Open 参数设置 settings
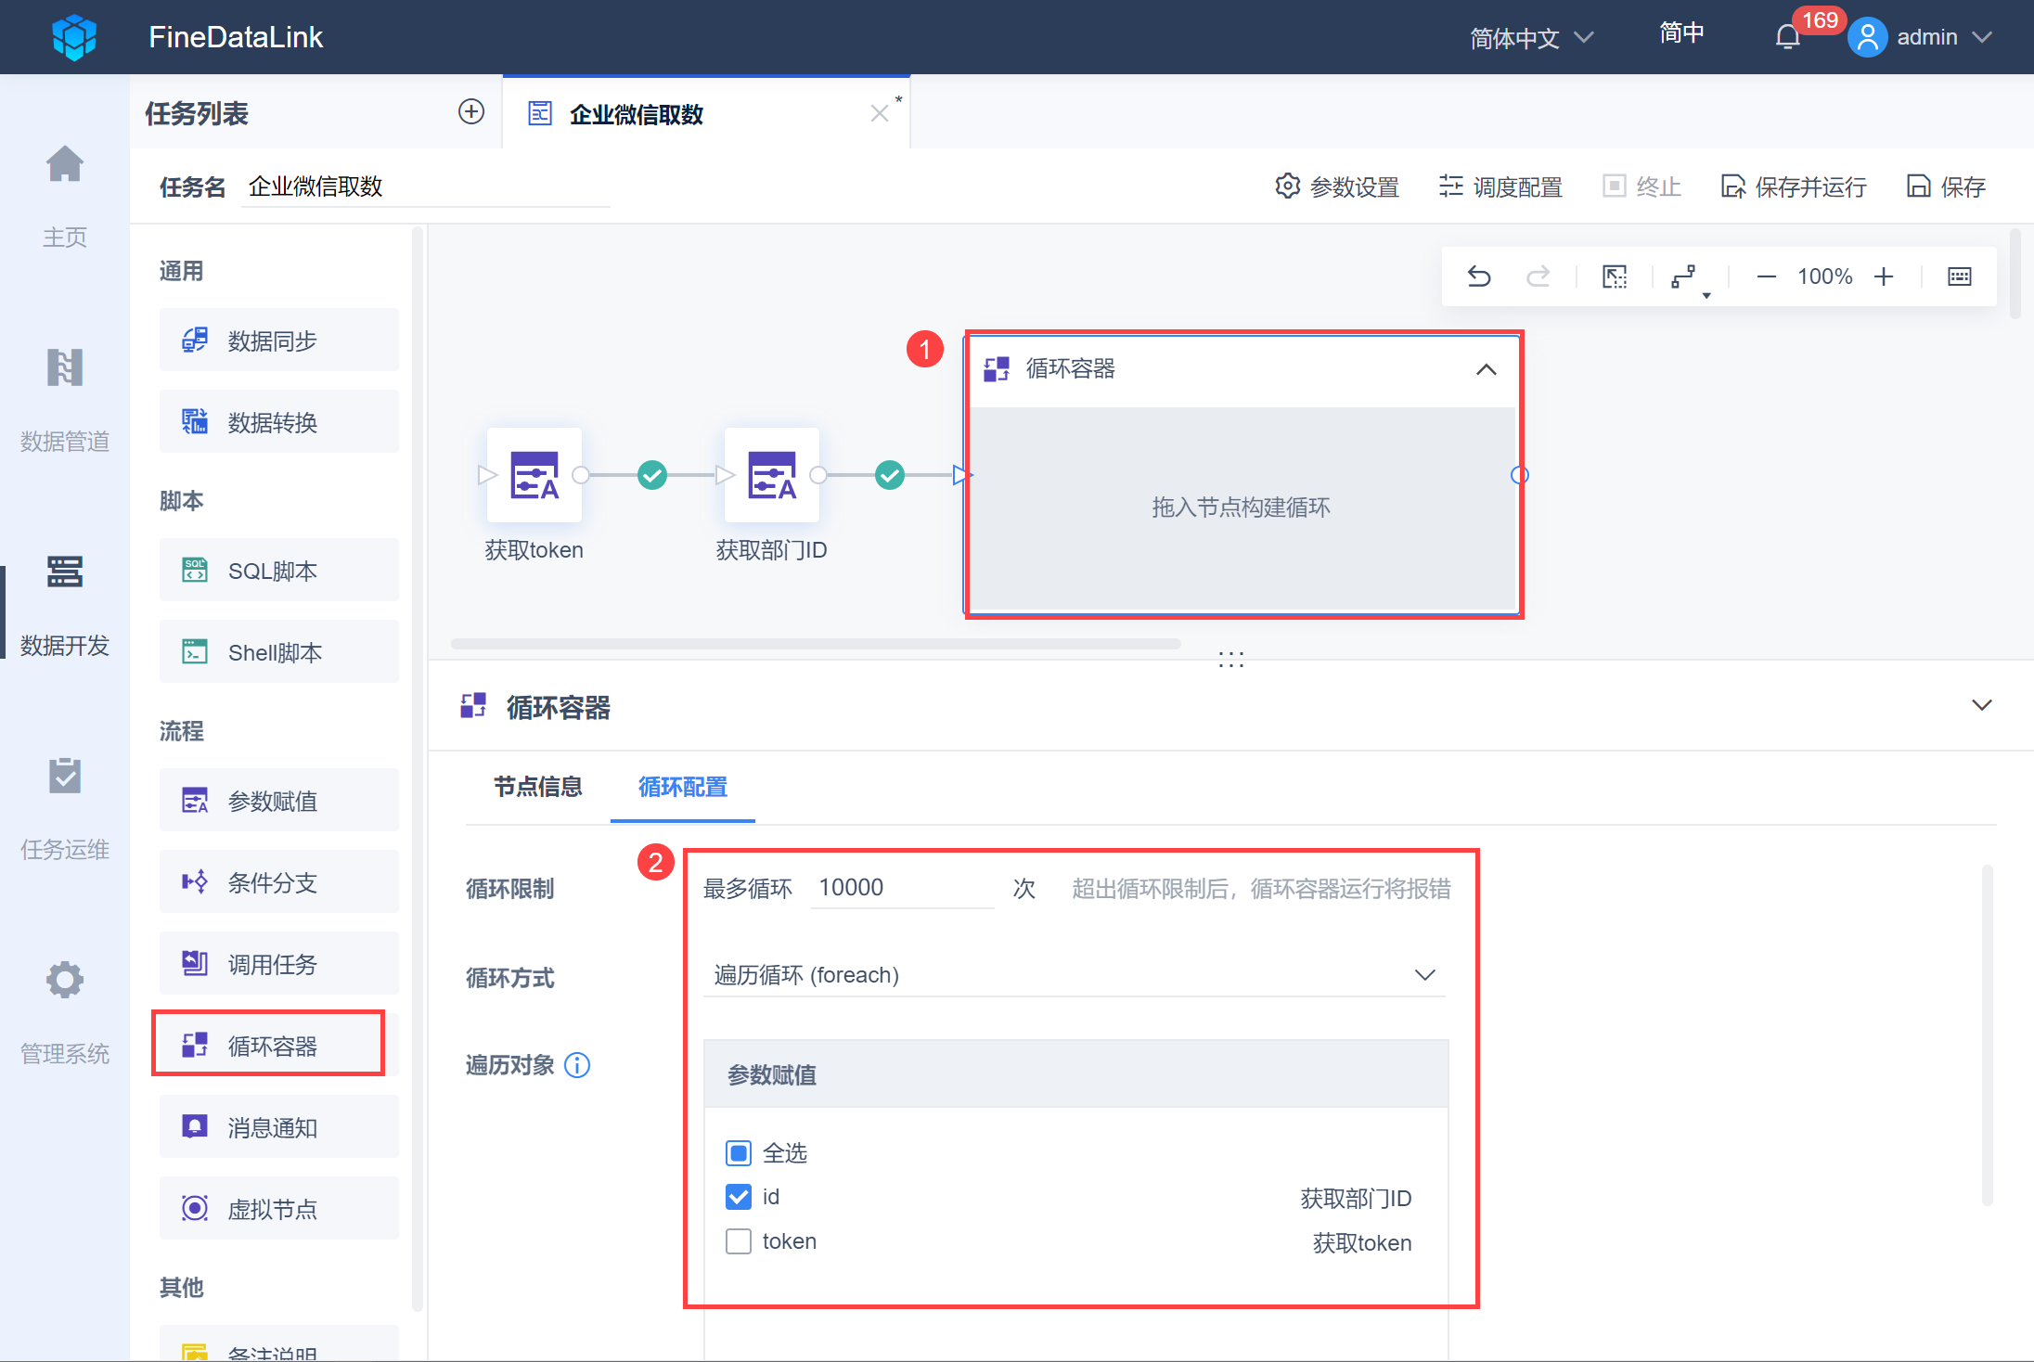The height and width of the screenshot is (1362, 2034). 1337,186
